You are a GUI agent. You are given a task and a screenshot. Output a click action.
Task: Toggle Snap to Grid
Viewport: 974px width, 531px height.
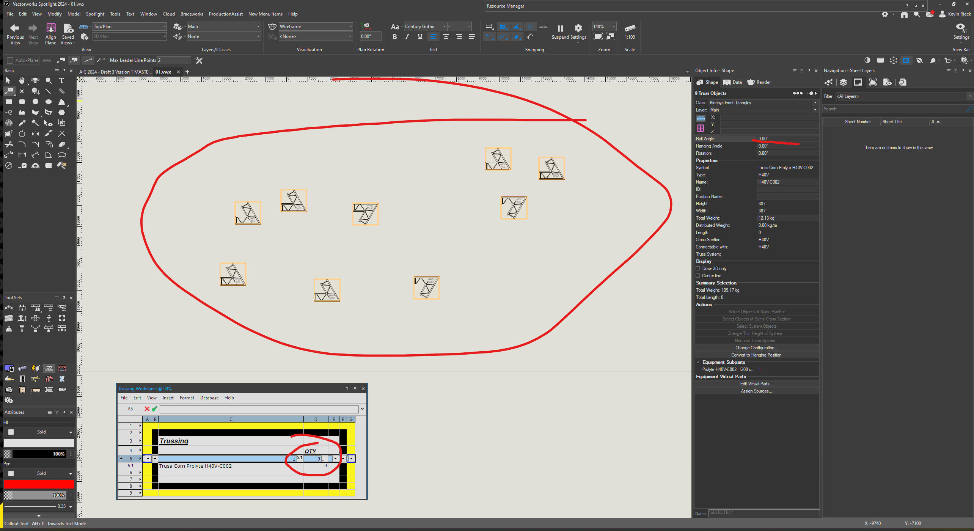click(489, 27)
